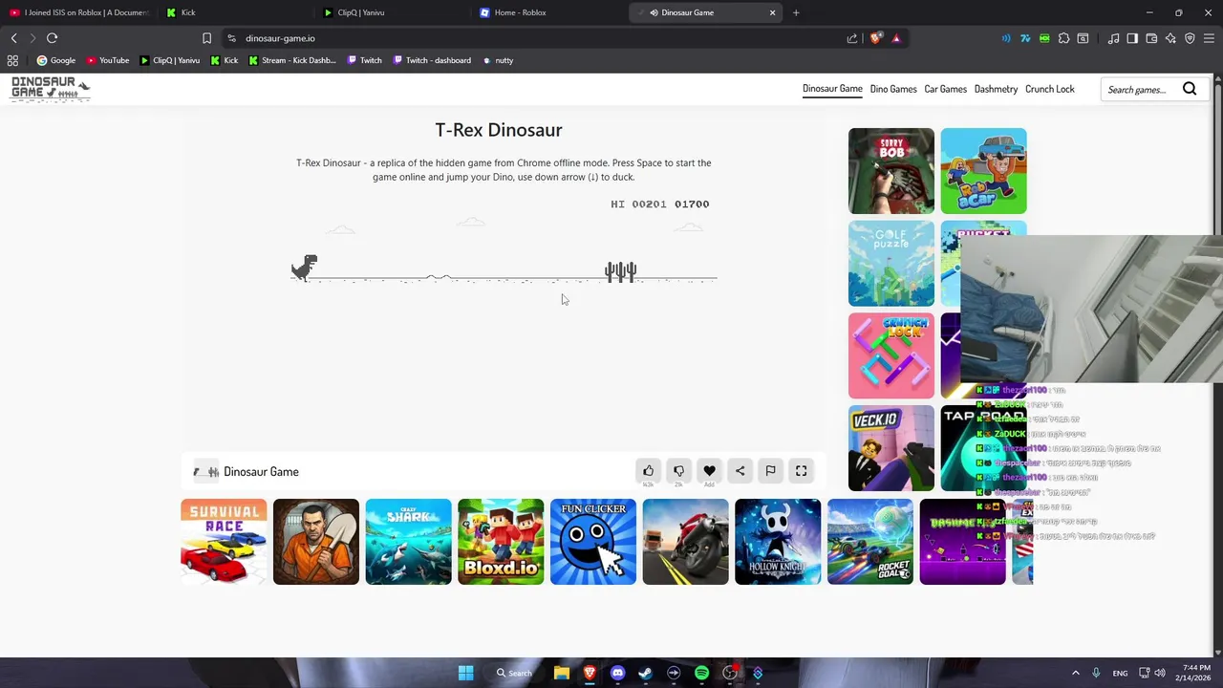Open the Golf Puzzle game thumbnail
The height and width of the screenshot is (688, 1223).
click(890, 263)
